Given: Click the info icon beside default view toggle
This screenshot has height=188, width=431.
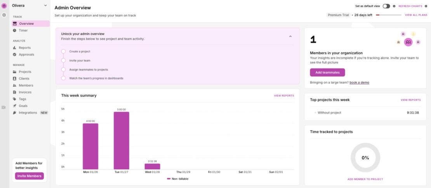Looking at the screenshot, I should point(394,6).
